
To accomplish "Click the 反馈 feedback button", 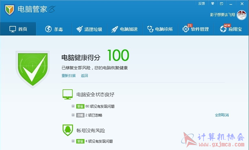I will [201, 4].
